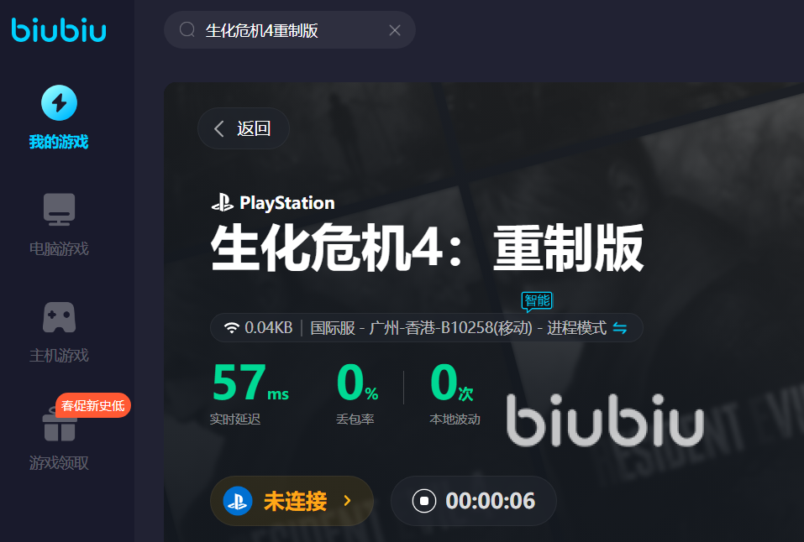Open My Games lightning icon
This screenshot has width=804, height=542.
pyautogui.click(x=60, y=103)
